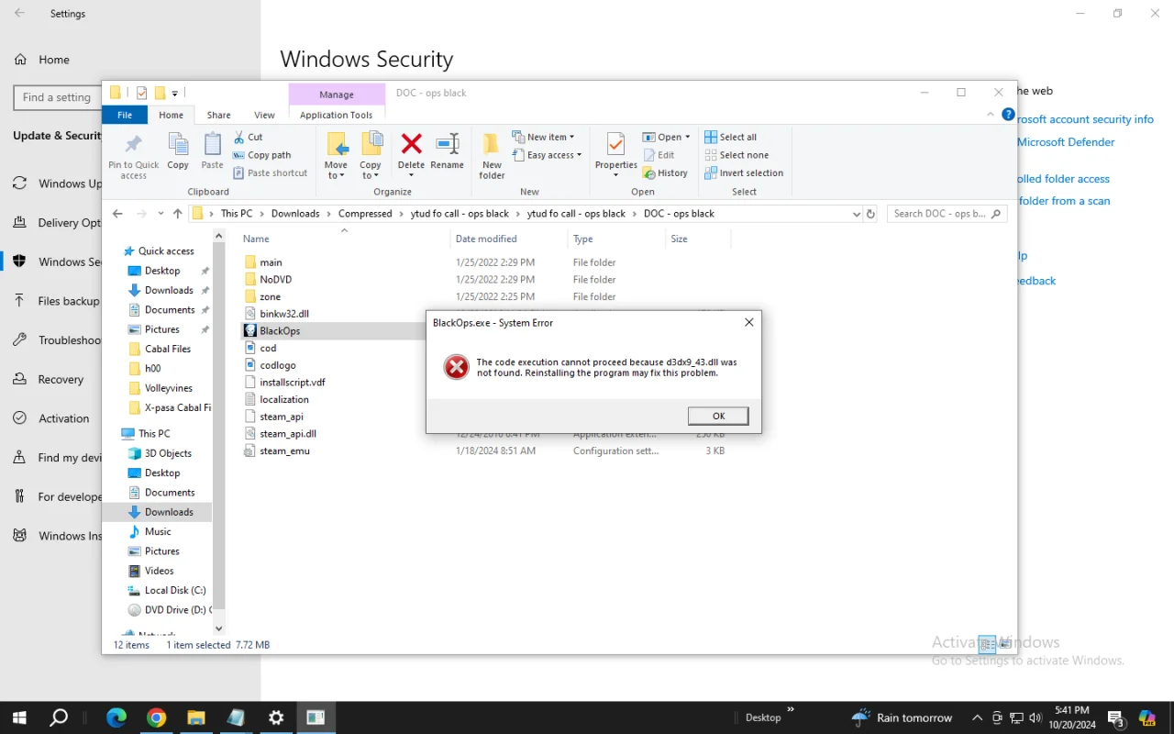
Task: Go to Home in the Settings window
Action: point(53,60)
